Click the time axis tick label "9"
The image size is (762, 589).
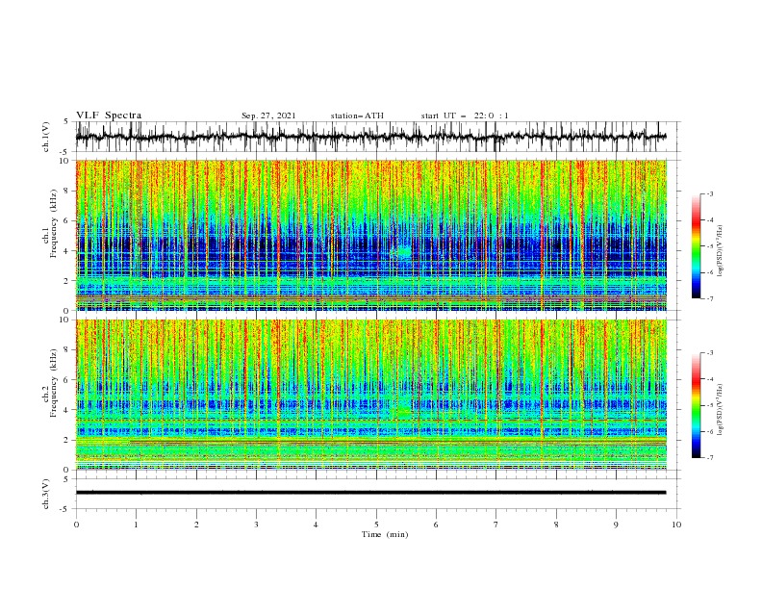pos(616,525)
